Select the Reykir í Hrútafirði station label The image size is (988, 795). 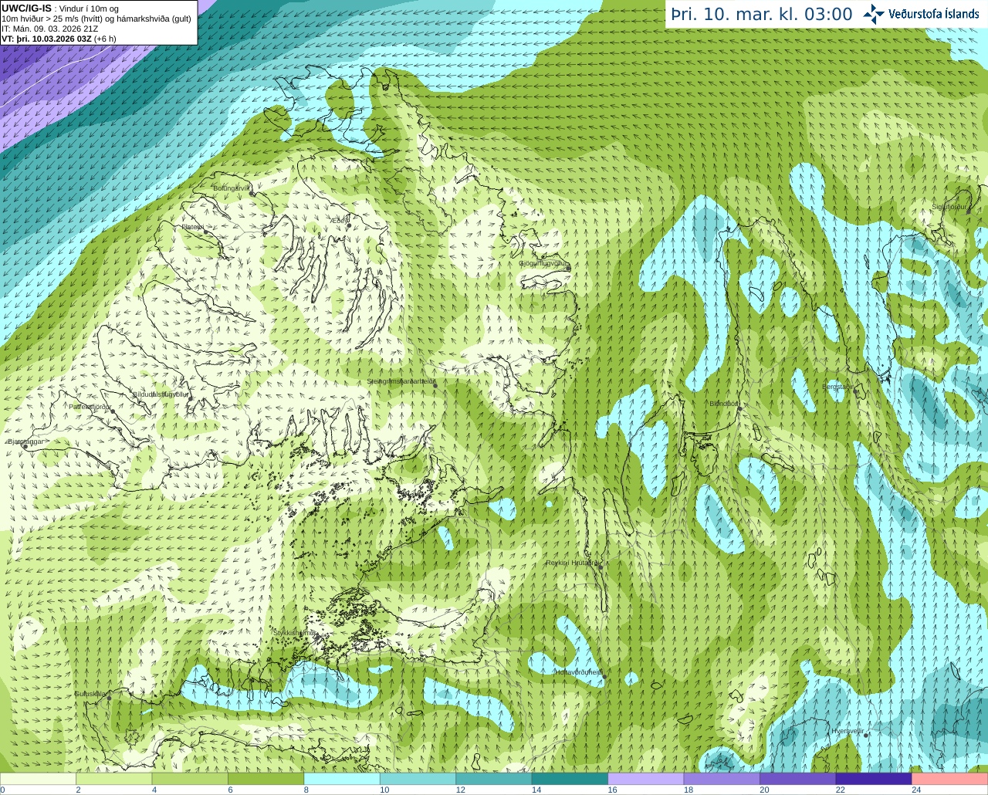(572, 563)
